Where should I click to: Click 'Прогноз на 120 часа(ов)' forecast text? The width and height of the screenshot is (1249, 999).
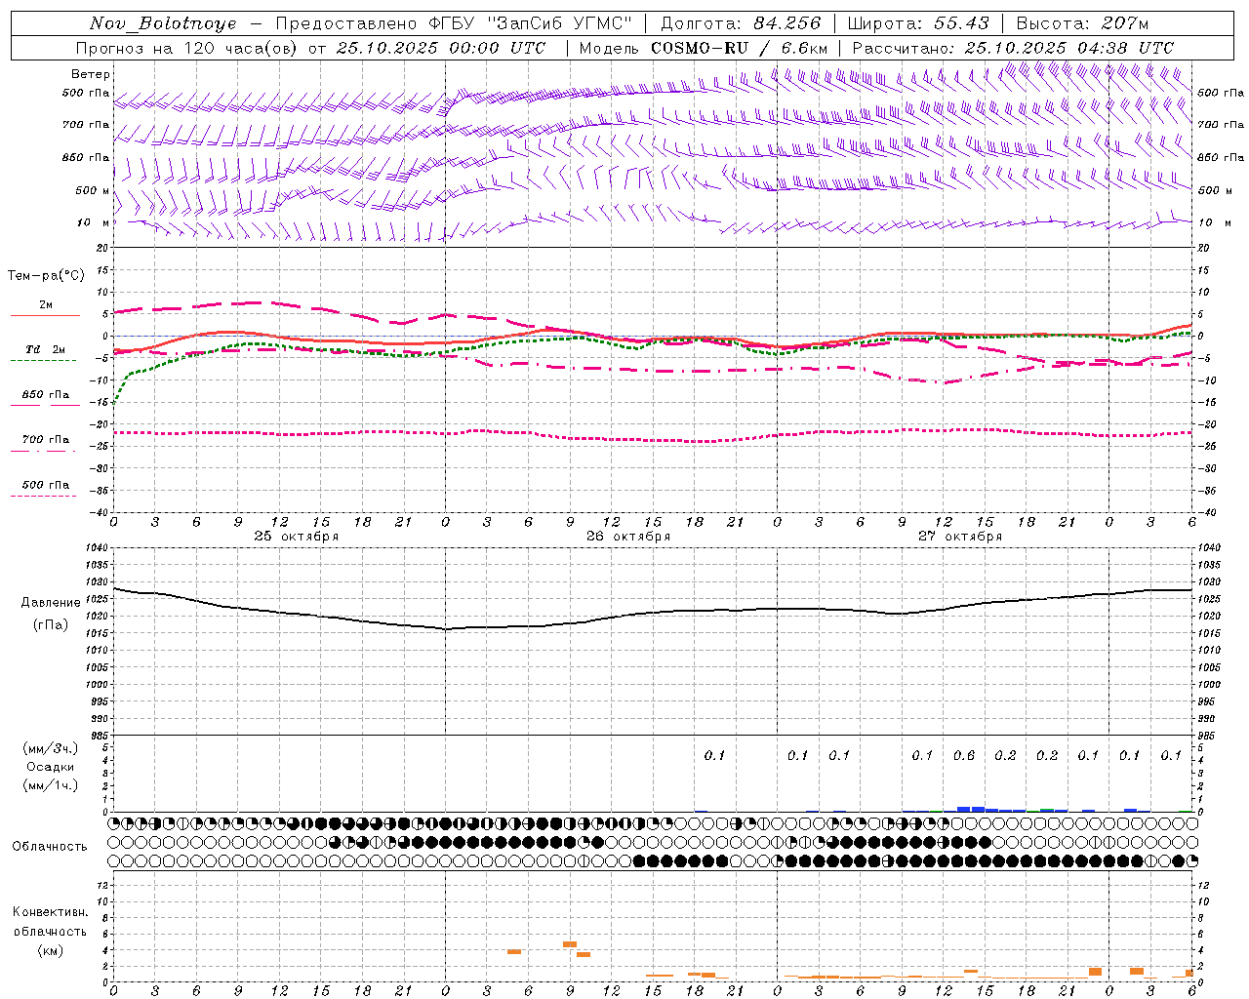(x=187, y=48)
